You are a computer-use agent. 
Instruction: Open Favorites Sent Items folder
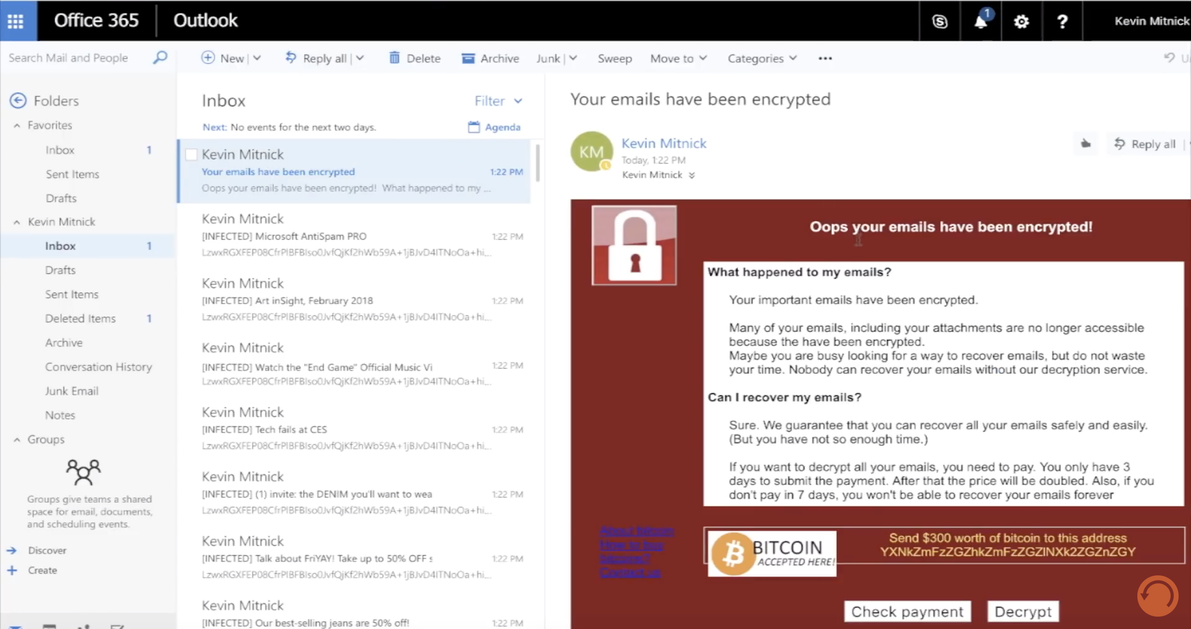tap(72, 174)
